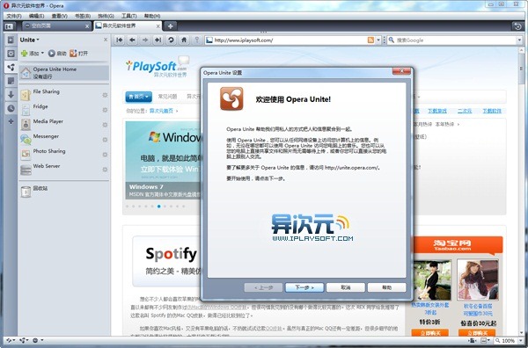Select the Web Server service
The width and height of the screenshot is (528, 348).
click(x=64, y=170)
